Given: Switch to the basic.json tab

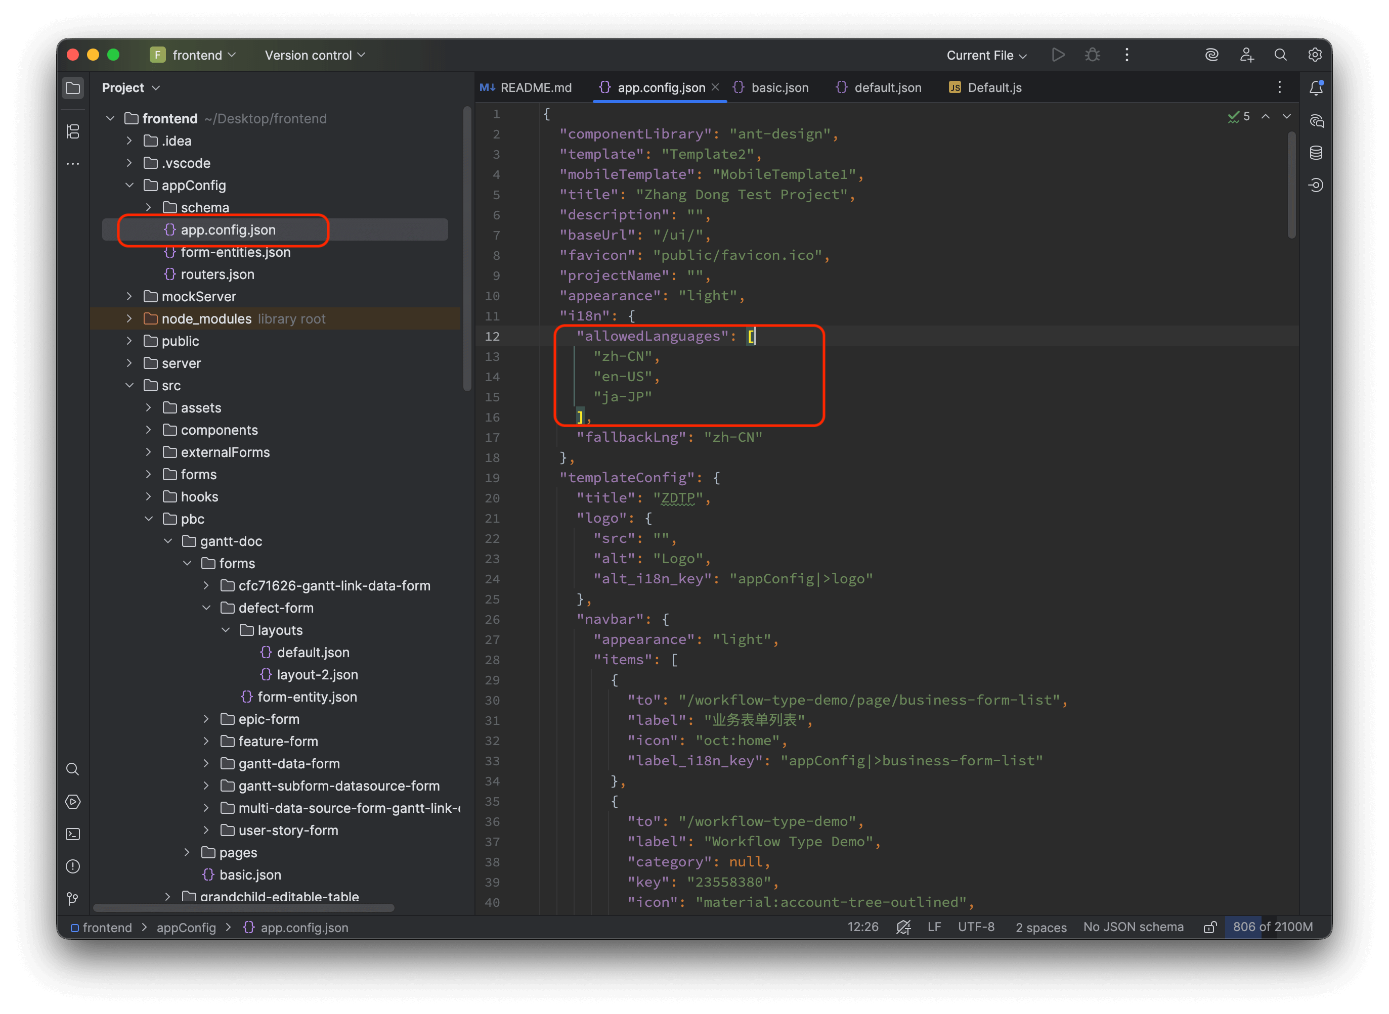Looking at the screenshot, I should pos(771,88).
